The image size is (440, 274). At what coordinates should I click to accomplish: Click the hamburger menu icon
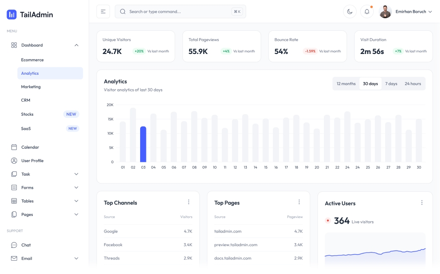pos(102,11)
